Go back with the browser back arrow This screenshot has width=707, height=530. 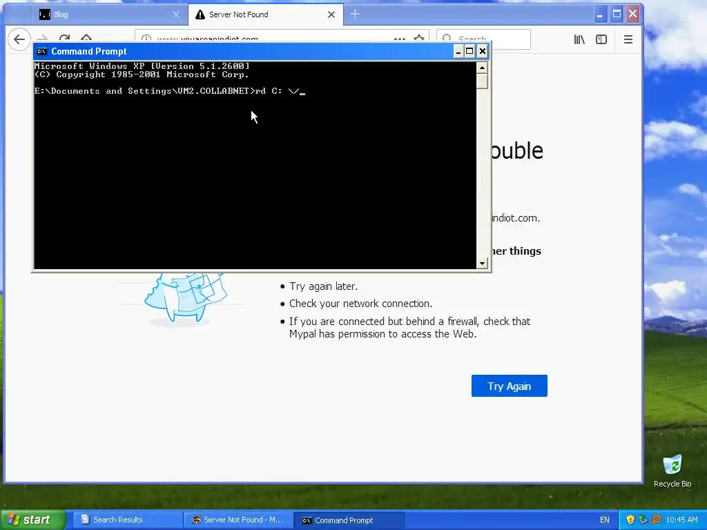19,39
